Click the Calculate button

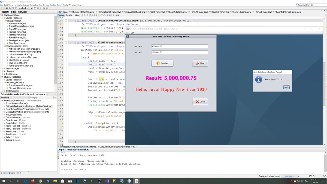(x=162, y=63)
